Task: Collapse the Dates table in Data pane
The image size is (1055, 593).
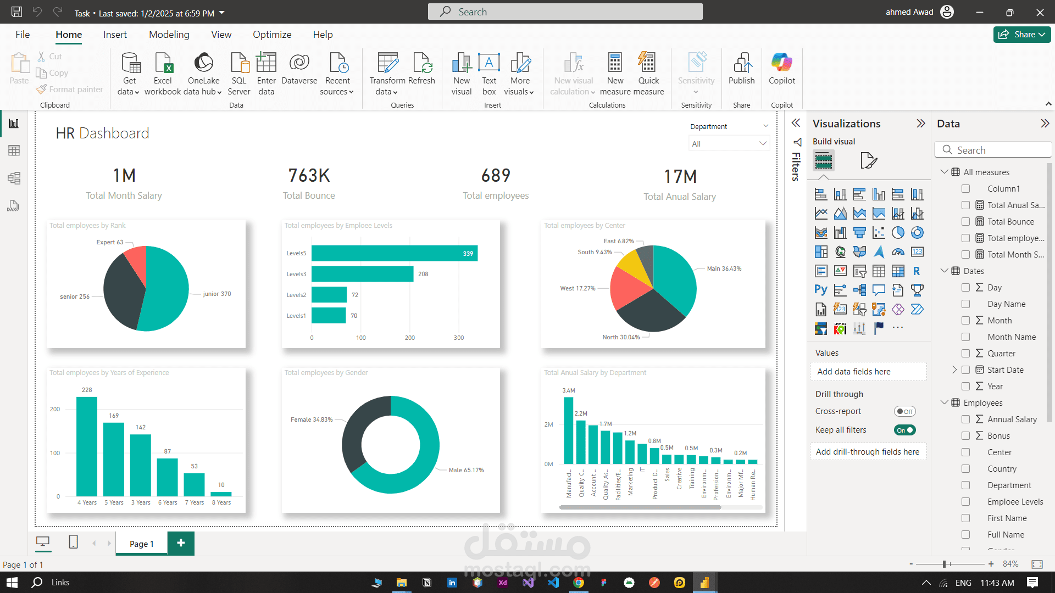Action: pyautogui.click(x=945, y=271)
